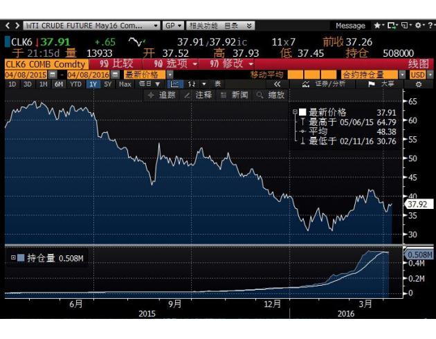
Task: Click the Message button
Action: pos(350,26)
